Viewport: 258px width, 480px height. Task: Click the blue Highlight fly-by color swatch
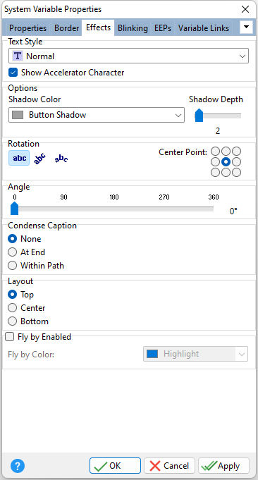[152, 354]
